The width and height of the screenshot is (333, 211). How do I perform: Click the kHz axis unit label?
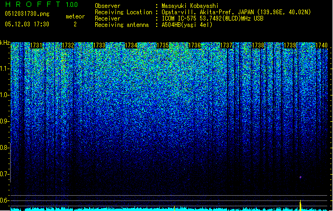(x=5, y=43)
